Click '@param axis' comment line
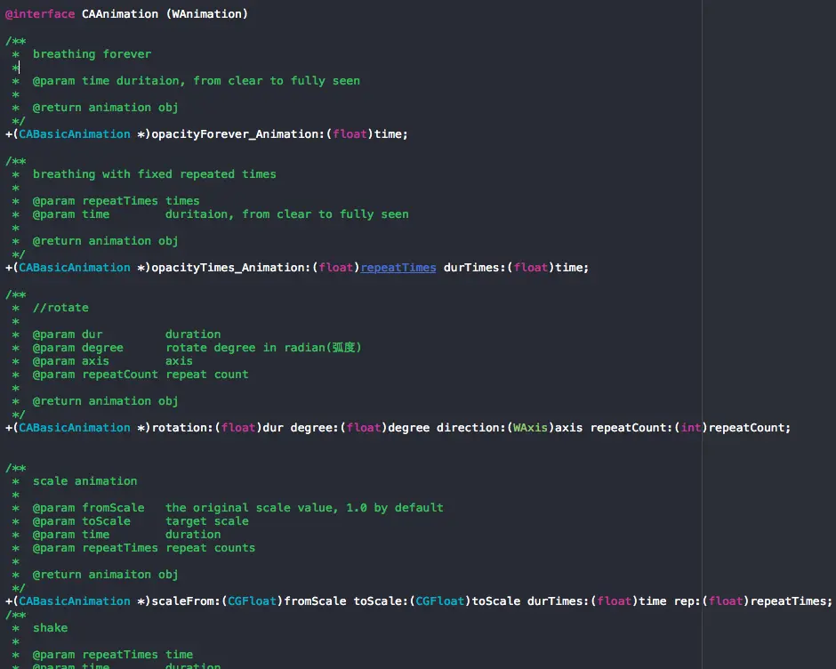836x669 pixels. 112,360
